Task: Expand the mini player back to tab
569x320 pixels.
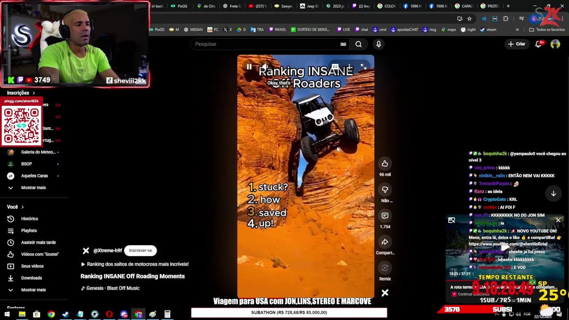Action: pyautogui.click(x=452, y=220)
